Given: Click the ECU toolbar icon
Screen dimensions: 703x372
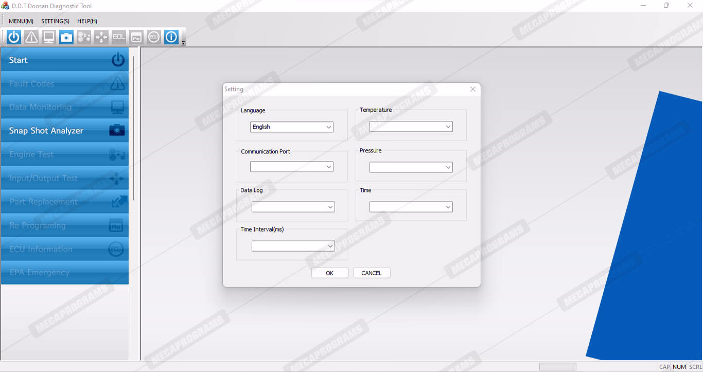Looking at the screenshot, I should 154,37.
